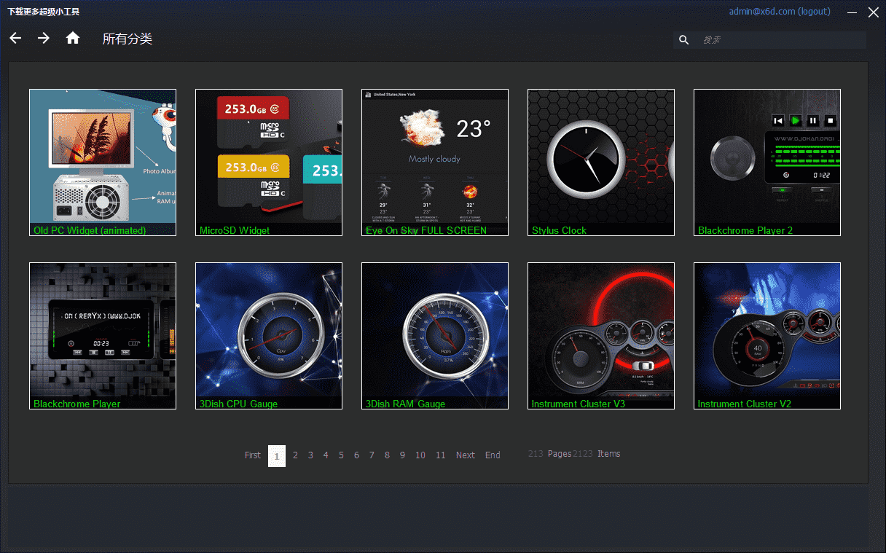Select page 11 in the pagination
The width and height of the screenshot is (886, 553).
(440, 455)
